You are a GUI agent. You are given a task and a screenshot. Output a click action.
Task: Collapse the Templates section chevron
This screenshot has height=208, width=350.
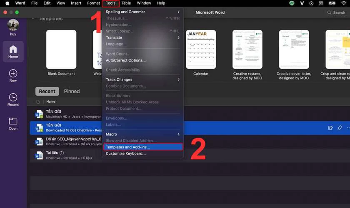[x=33, y=18]
